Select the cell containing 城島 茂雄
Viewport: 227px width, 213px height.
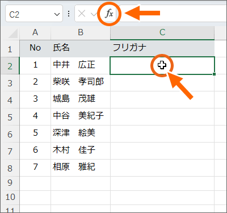pos(81,100)
